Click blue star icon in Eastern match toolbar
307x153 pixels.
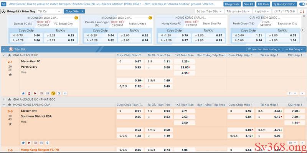(x=23, y=142)
